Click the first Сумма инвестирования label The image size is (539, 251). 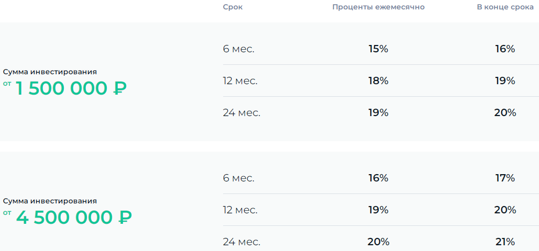50,72
